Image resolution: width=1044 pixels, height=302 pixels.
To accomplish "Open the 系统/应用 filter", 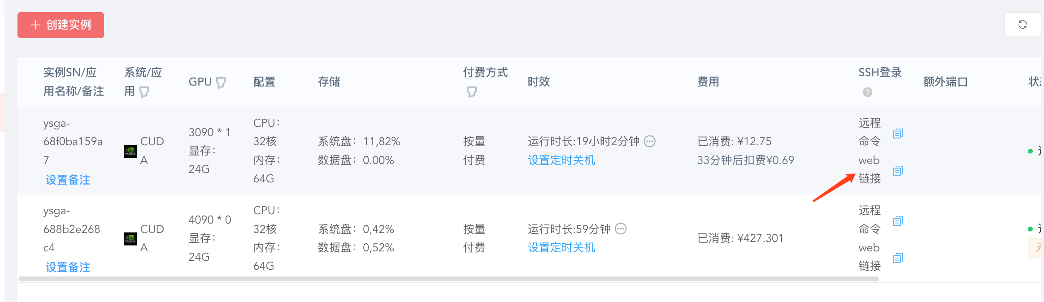I will pos(144,91).
